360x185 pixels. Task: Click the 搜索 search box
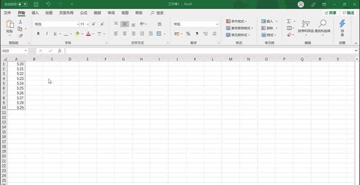point(157,13)
